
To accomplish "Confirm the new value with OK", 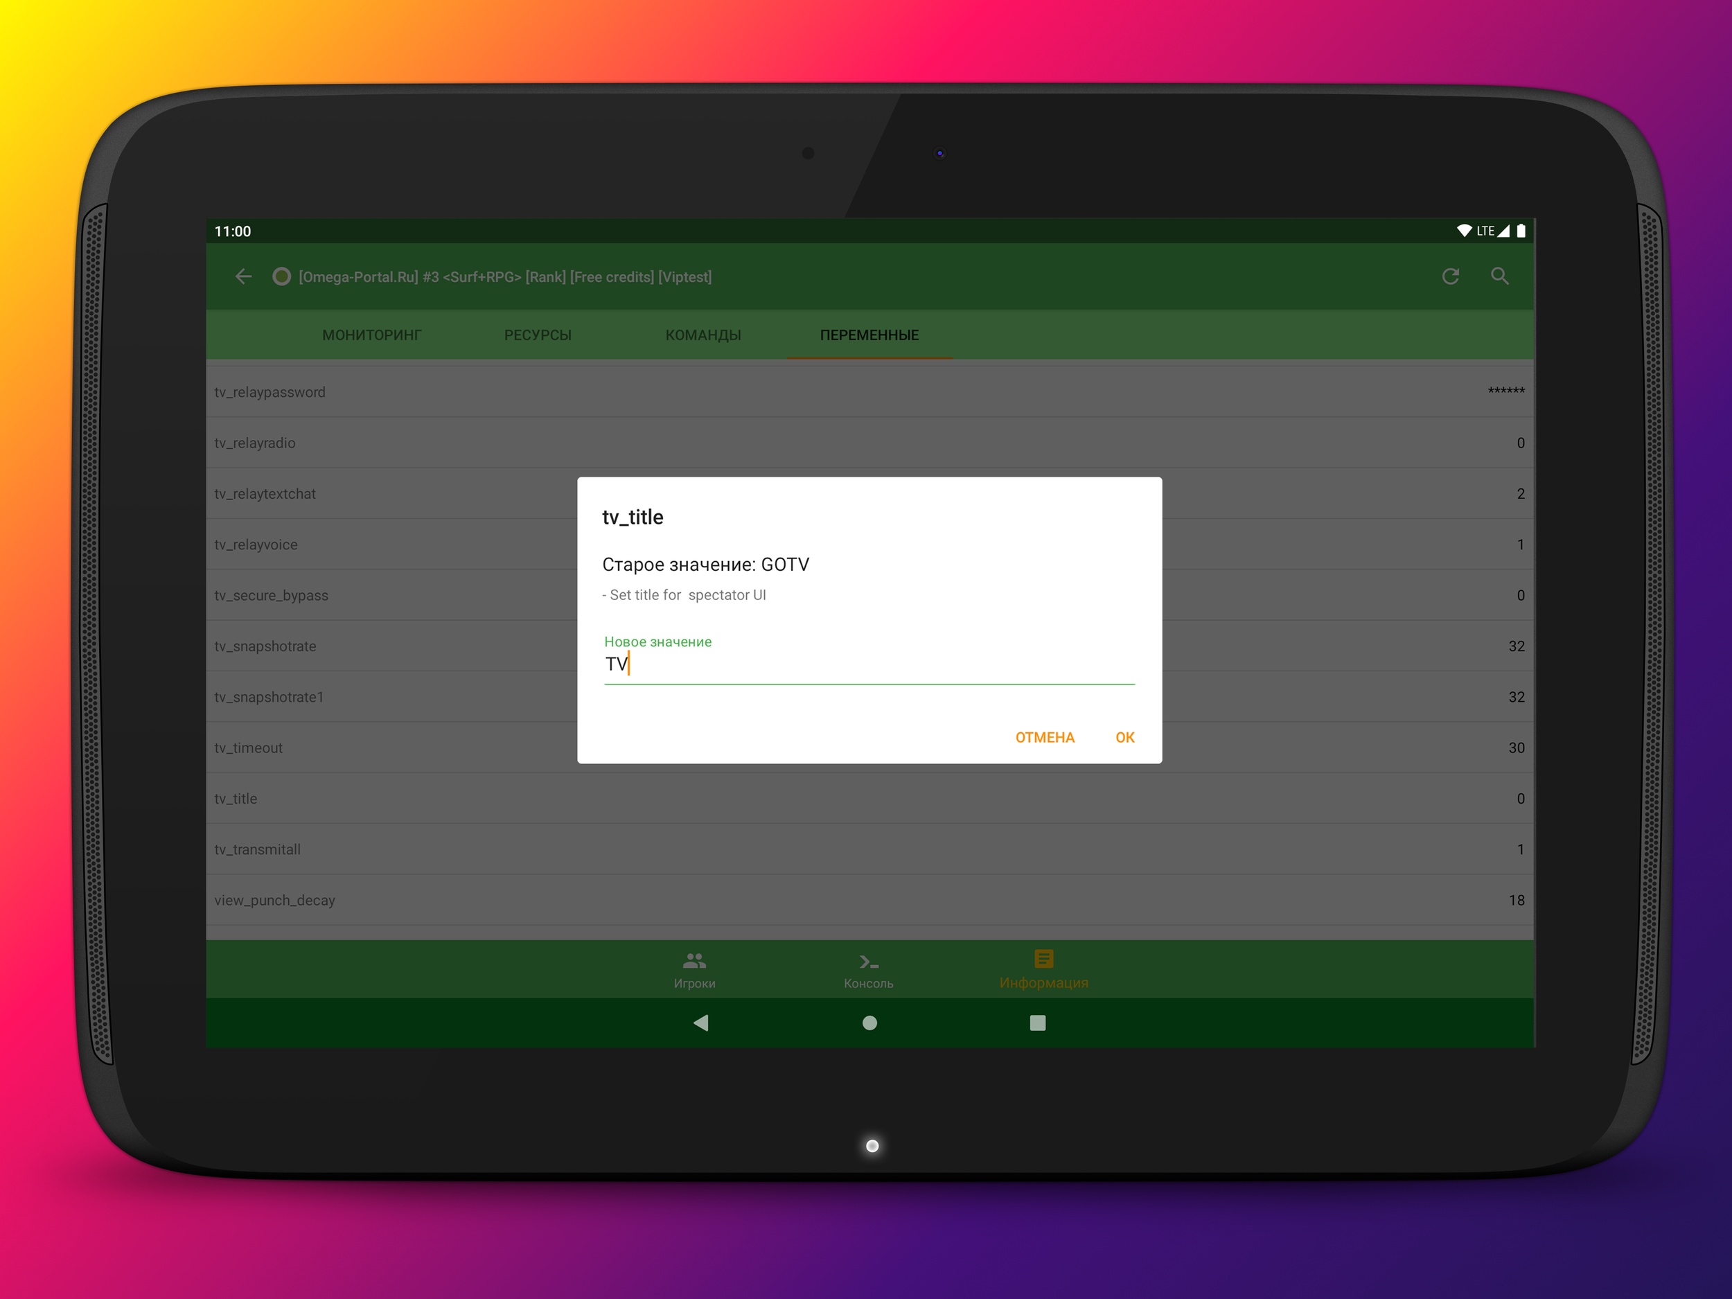I will click(x=1124, y=738).
